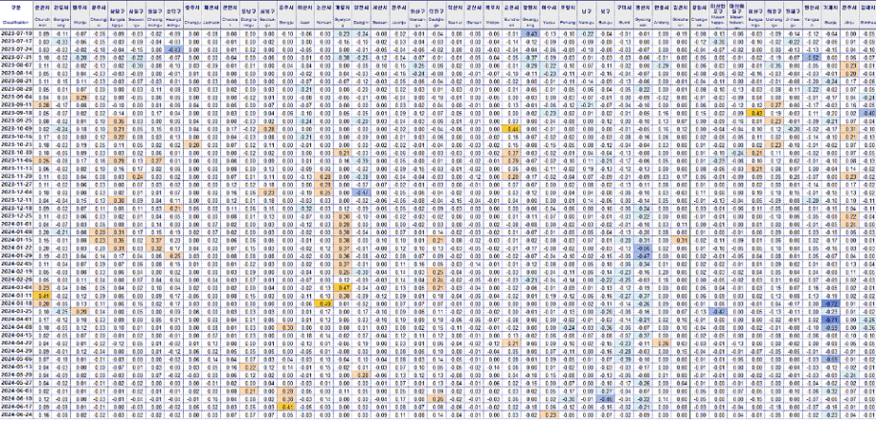Select highlighted 0.49 cell in 2024-03-18 row

point(323,302)
